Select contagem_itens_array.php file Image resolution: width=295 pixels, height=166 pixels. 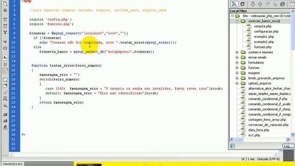[x=267, y=120]
